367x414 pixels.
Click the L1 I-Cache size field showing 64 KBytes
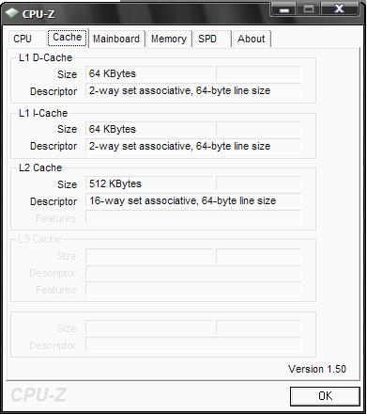point(149,129)
